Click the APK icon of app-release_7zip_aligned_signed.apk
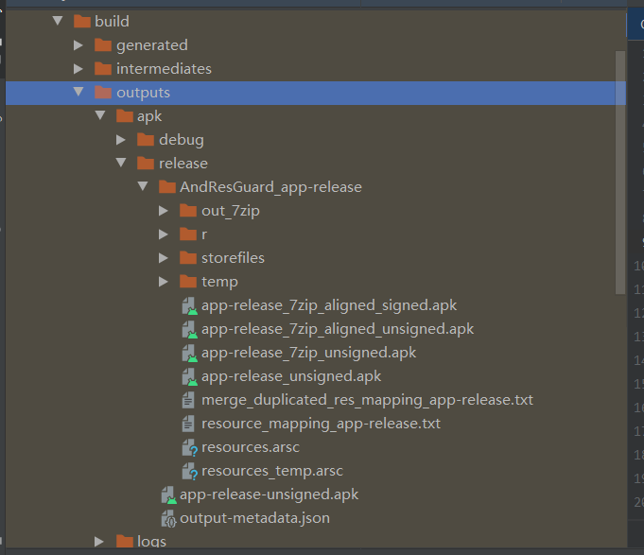 click(x=190, y=306)
